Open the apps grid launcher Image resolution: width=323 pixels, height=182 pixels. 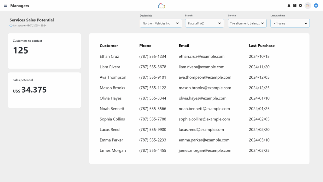coord(308,6)
